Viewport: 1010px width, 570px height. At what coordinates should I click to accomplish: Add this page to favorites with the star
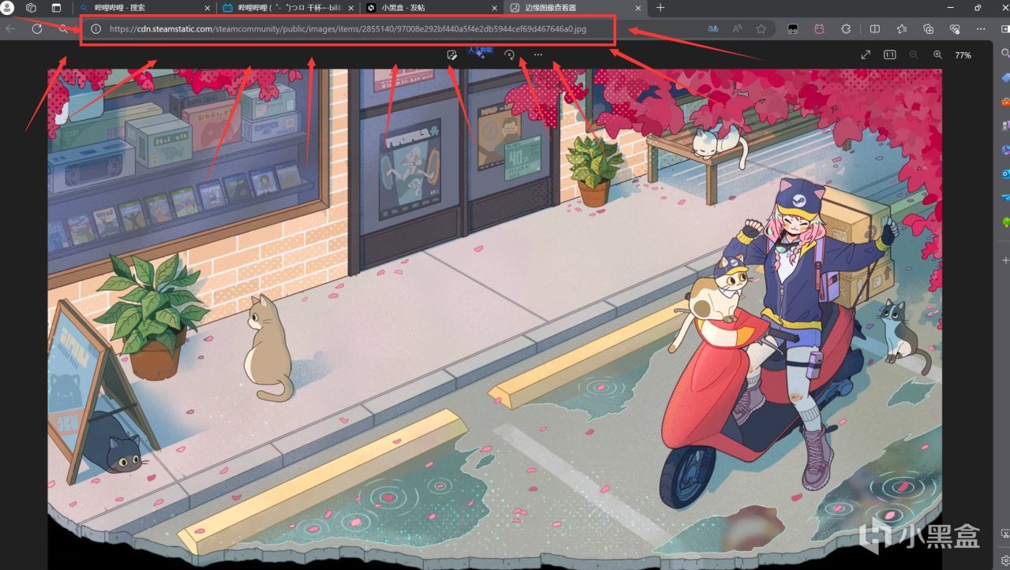click(761, 28)
